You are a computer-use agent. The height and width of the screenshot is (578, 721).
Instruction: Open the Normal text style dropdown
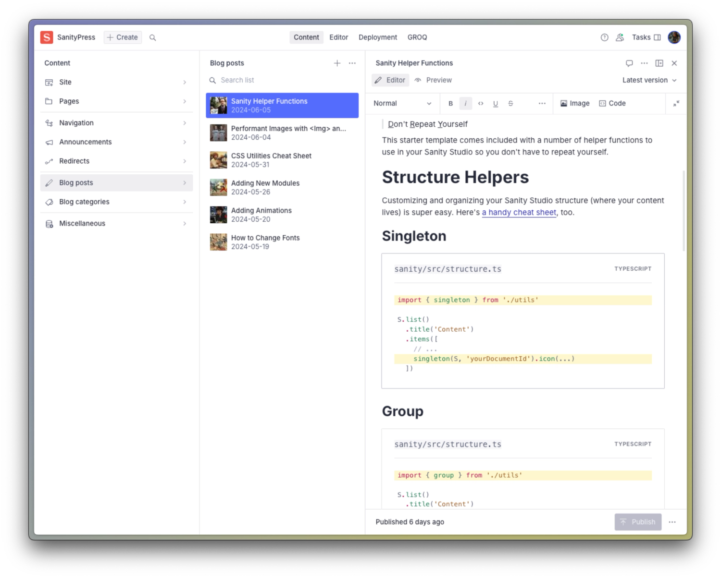(x=402, y=103)
